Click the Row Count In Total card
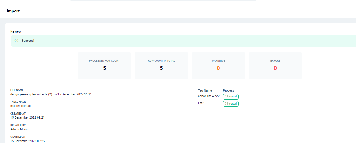The height and width of the screenshot is (143, 356). click(x=161, y=65)
